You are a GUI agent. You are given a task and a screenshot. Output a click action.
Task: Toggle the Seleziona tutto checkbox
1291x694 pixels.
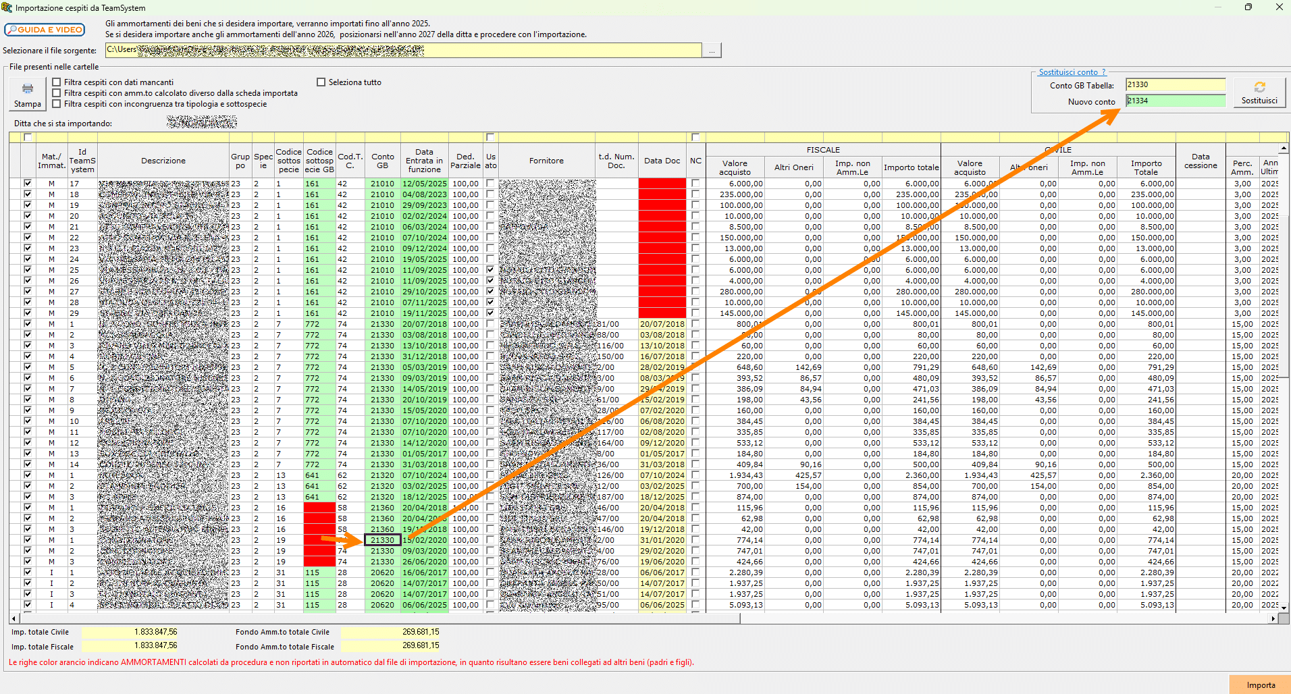tap(321, 82)
